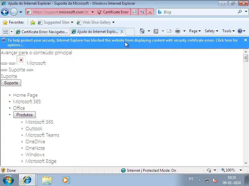Image resolution: width=249 pixels, height=186 pixels.
Task: Go back with the Back arrow button
Action: [5, 12]
